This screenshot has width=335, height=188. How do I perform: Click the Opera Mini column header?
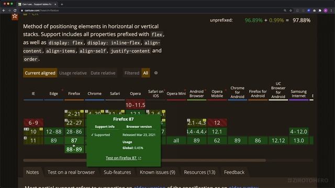click(x=176, y=93)
